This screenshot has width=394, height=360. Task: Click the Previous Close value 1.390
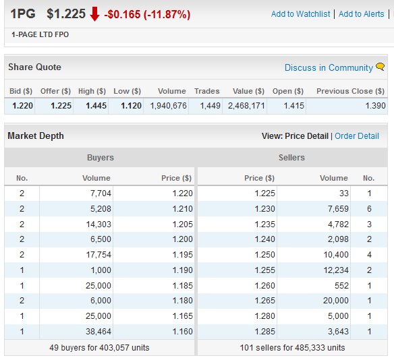click(x=375, y=106)
